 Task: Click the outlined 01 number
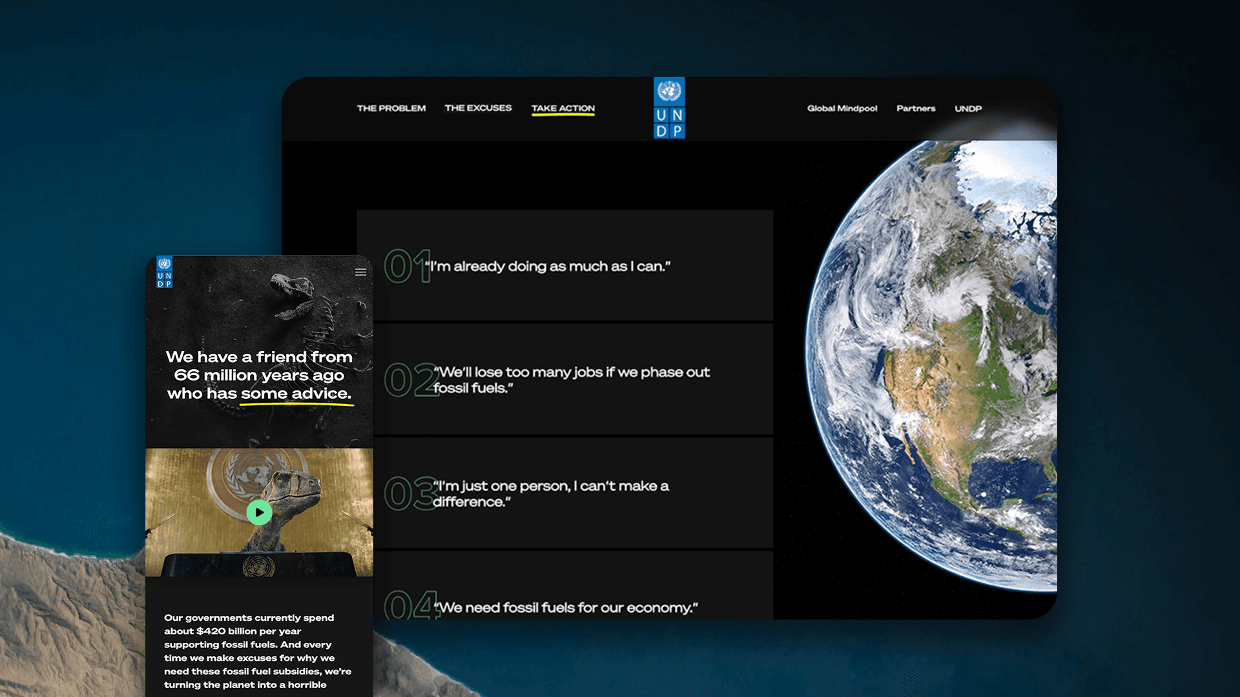(x=406, y=267)
